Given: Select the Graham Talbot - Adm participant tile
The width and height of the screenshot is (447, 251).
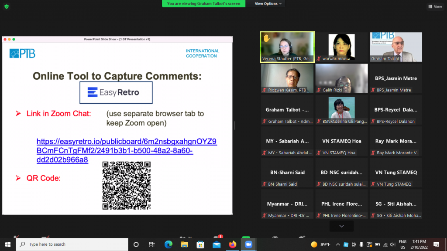Looking at the screenshot, I should 287,110.
